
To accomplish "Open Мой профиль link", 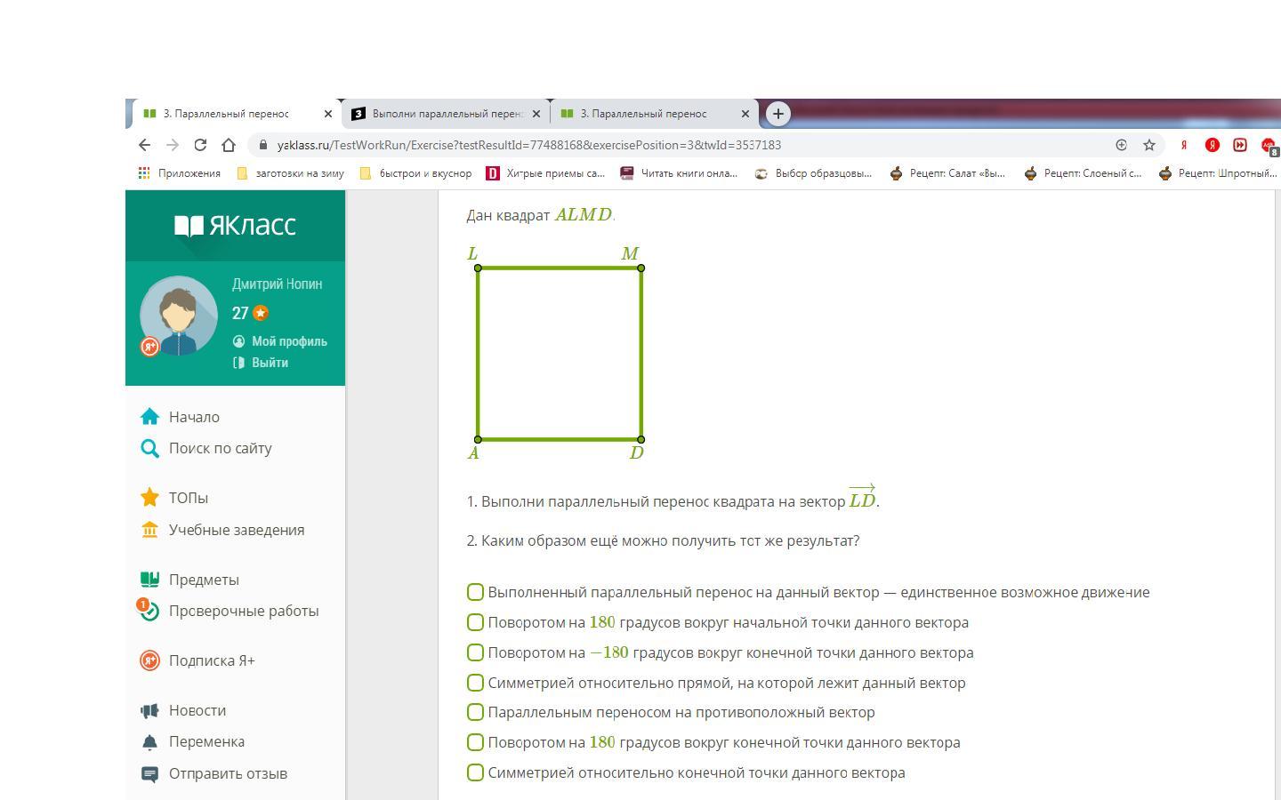I will (289, 341).
